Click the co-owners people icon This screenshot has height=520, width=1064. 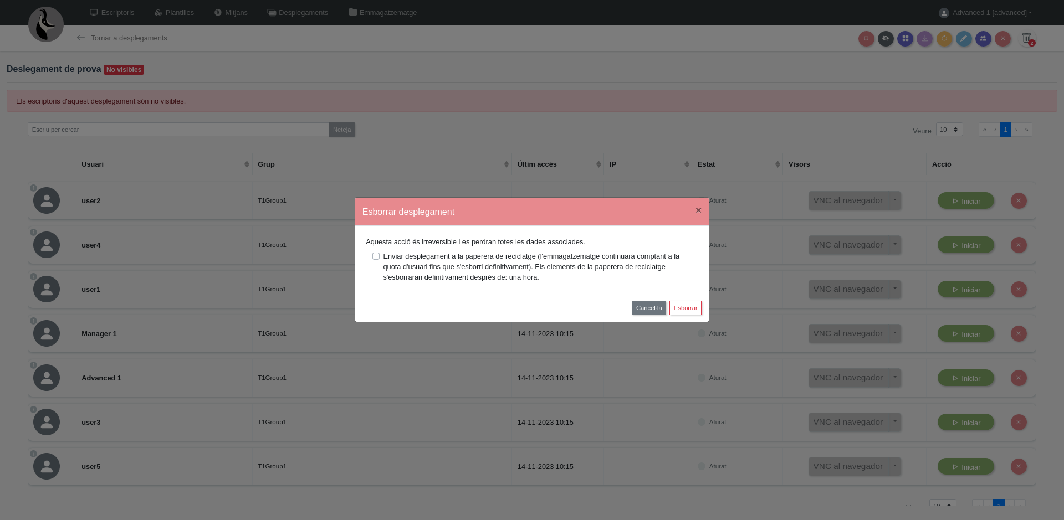click(x=983, y=39)
